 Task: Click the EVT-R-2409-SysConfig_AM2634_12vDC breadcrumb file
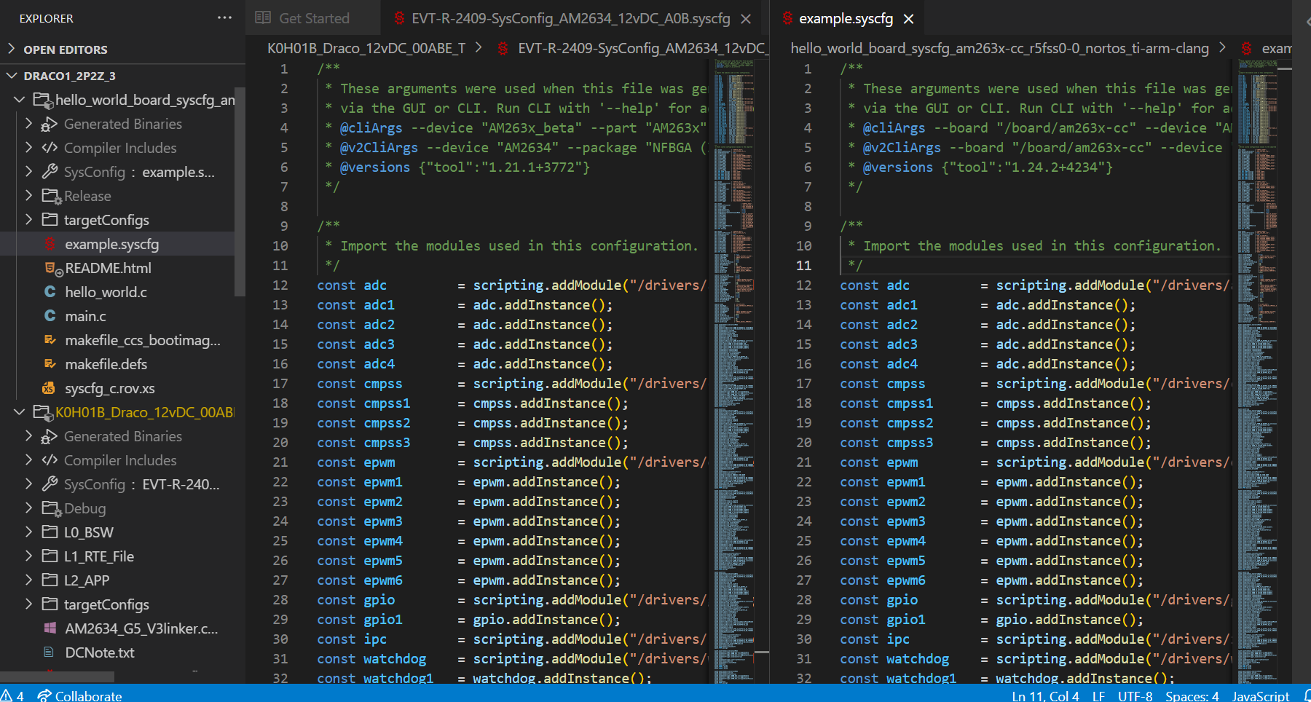[x=642, y=48]
